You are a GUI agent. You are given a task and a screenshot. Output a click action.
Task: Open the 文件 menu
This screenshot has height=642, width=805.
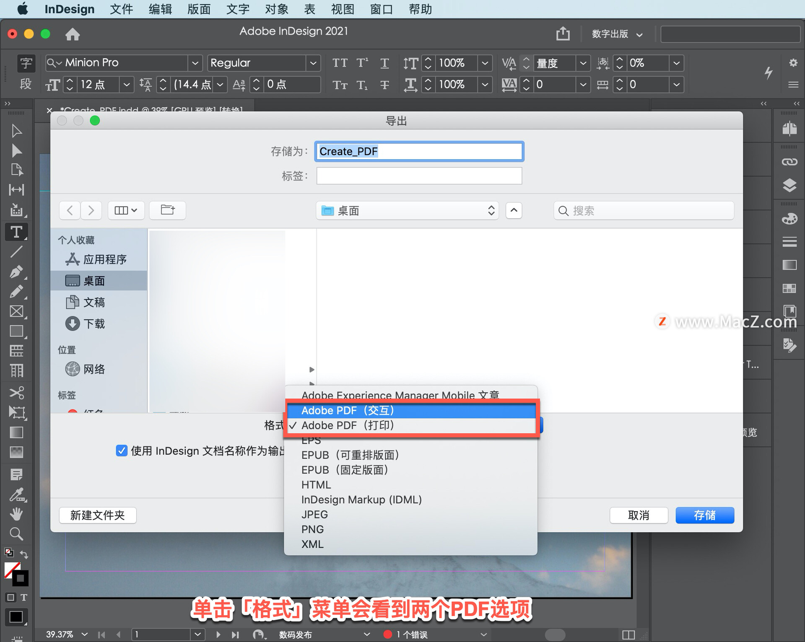coord(121,9)
